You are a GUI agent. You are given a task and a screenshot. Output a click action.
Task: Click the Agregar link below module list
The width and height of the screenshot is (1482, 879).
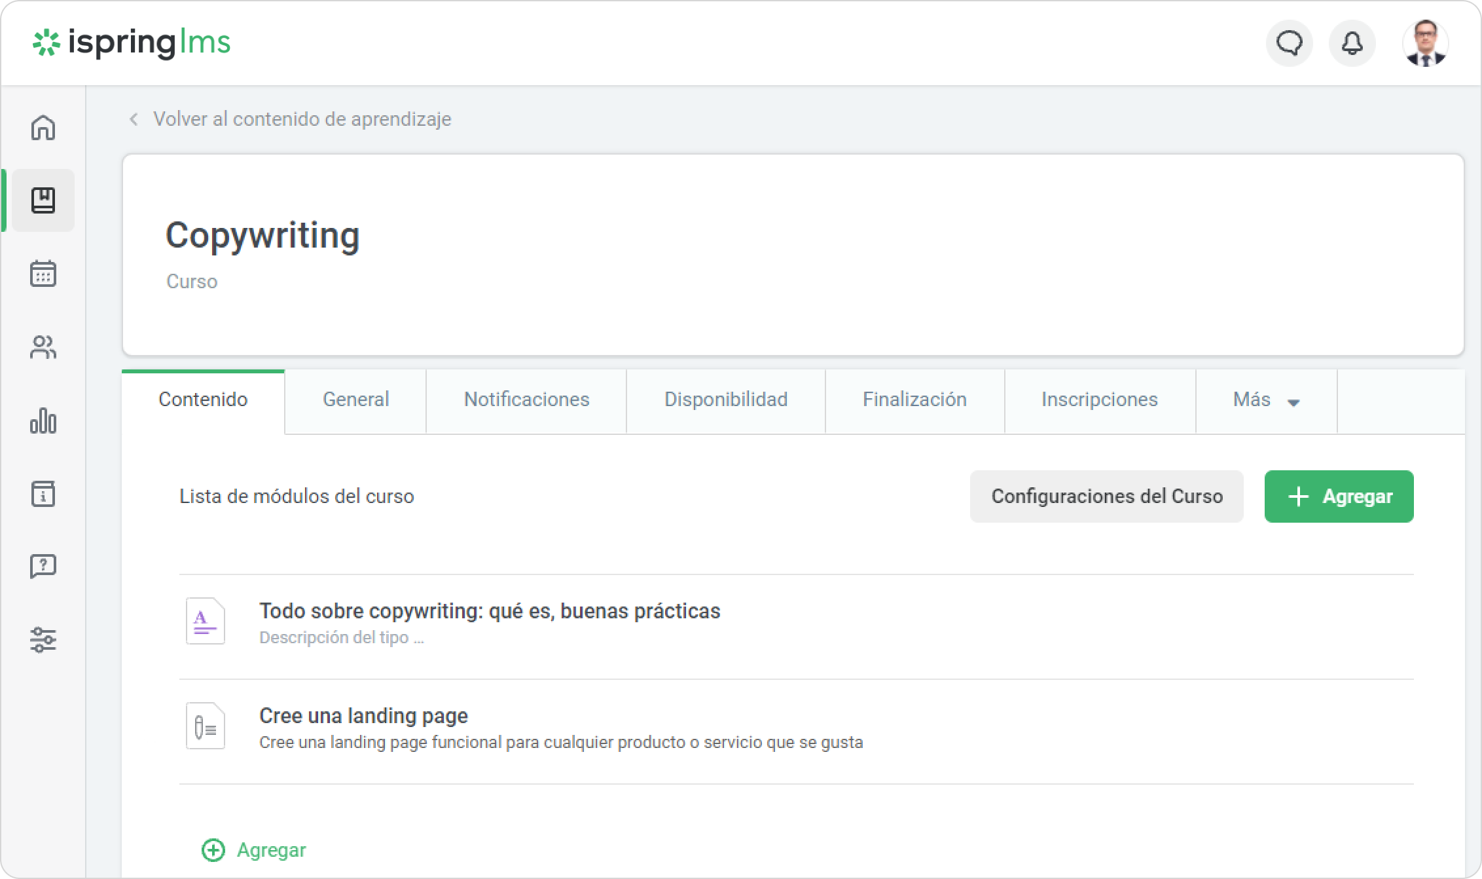254,850
